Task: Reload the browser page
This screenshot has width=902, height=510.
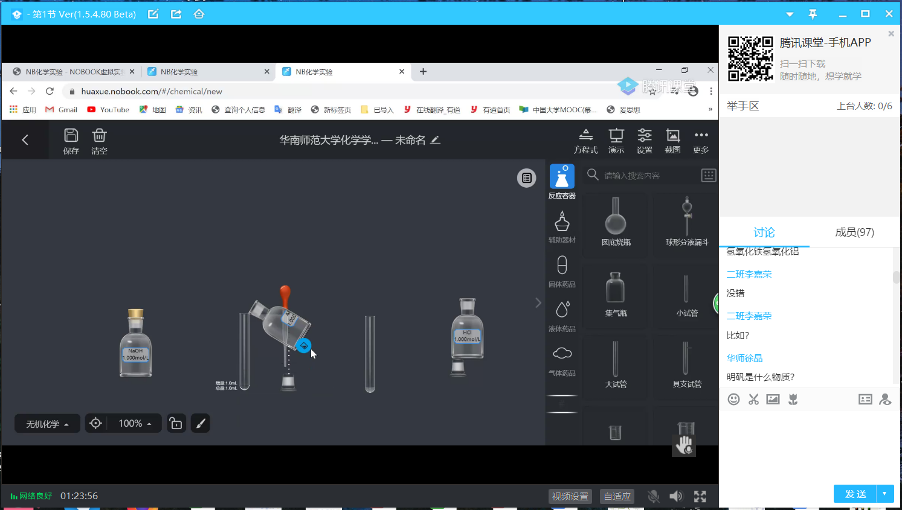Action: [x=50, y=91]
